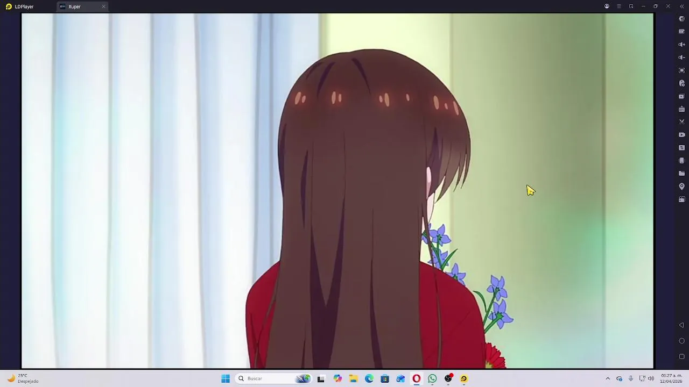Open network and volume quick settings
This screenshot has height=387, width=689.
coord(646,378)
